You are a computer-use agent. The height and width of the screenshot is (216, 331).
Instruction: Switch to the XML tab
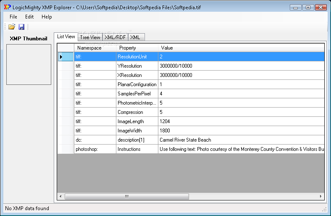tap(137, 37)
